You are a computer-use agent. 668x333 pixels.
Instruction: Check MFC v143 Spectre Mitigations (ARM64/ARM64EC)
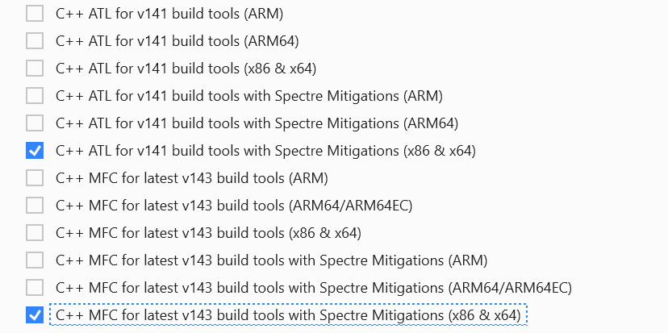[35, 288]
